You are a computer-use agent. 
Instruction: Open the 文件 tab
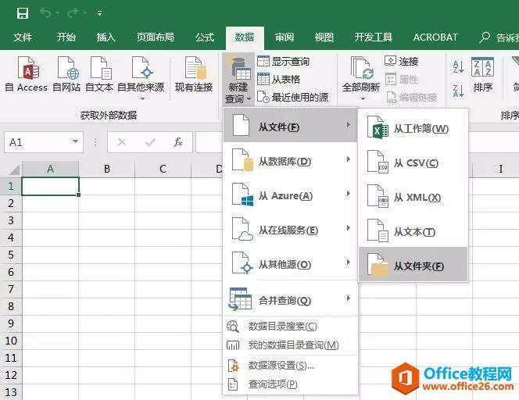click(x=23, y=37)
